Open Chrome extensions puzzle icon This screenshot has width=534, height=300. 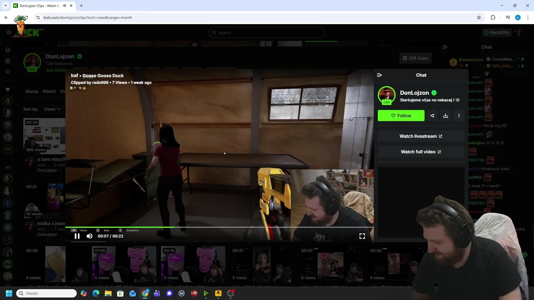(x=493, y=17)
